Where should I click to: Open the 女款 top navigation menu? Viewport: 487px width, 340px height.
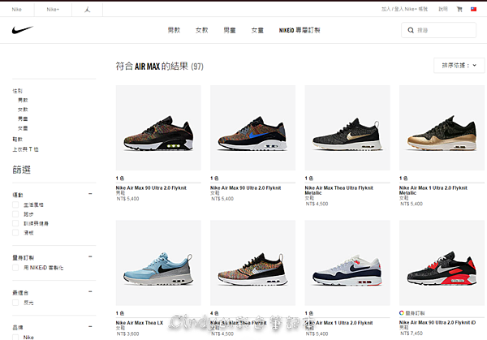coord(202,30)
